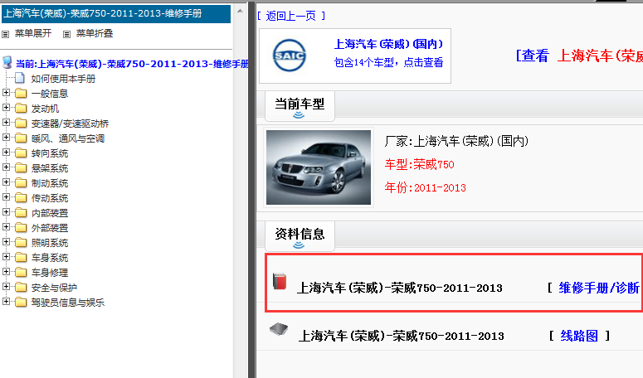
Task: Click the 外部装置 folder icon
Action: pos(21,228)
